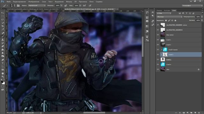Viewport: 204px width, 114px height.
Task: Select the Path Selection tool
Action: [x=3, y=66]
